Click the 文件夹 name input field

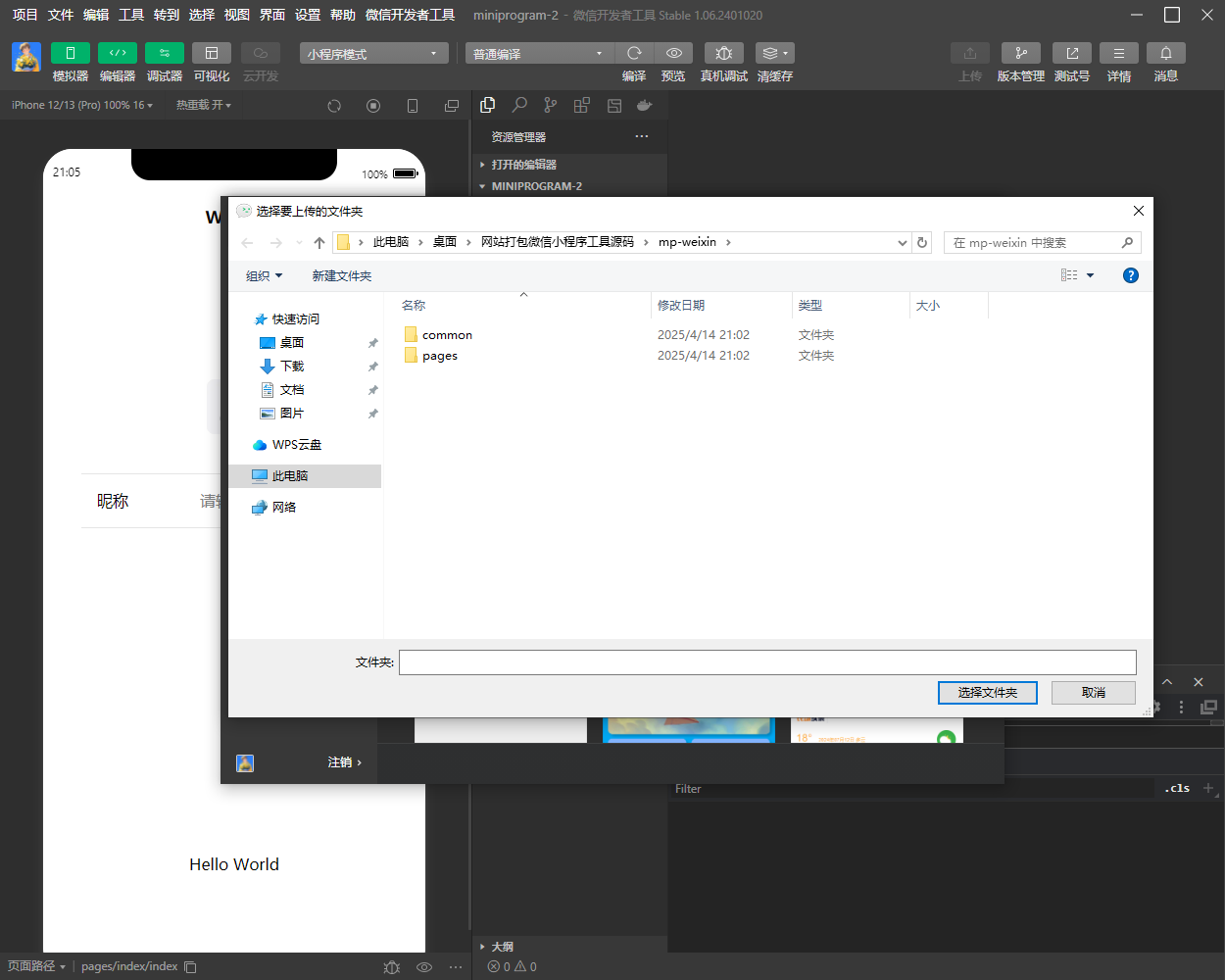pos(767,662)
